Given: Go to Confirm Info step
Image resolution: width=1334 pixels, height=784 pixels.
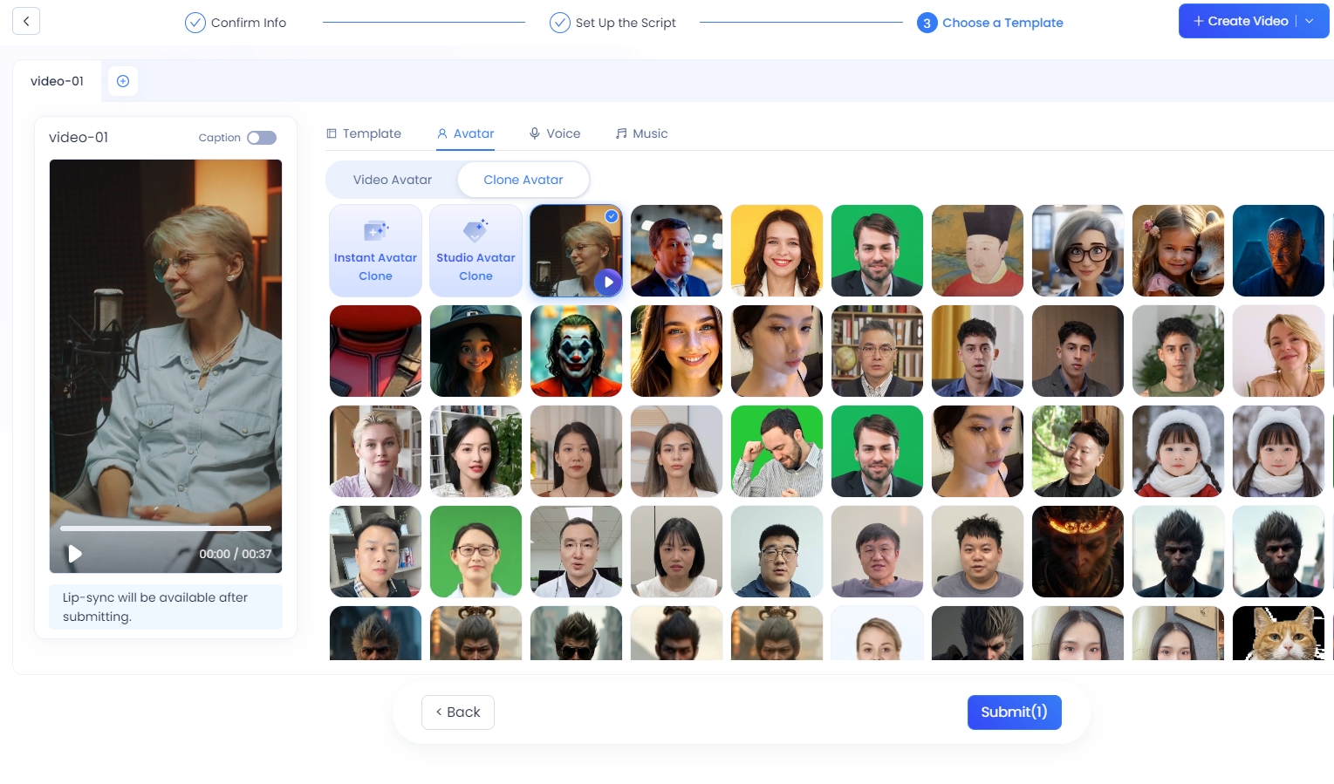Looking at the screenshot, I should pos(236,23).
